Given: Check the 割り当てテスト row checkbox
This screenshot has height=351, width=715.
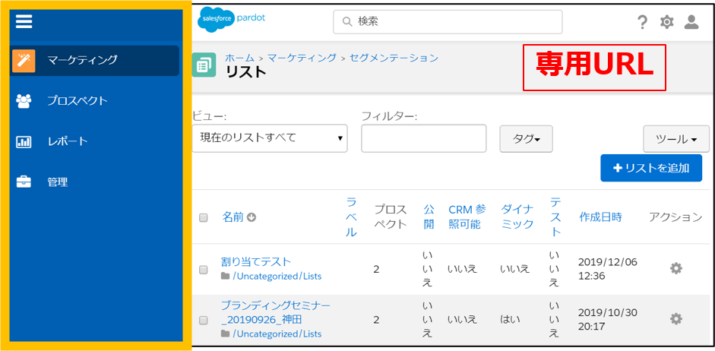Looking at the screenshot, I should (204, 270).
